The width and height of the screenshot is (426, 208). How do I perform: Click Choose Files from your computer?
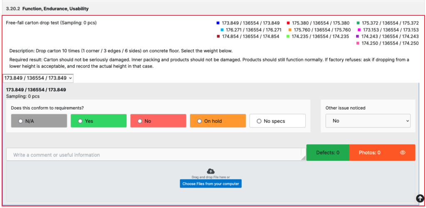[211, 184]
